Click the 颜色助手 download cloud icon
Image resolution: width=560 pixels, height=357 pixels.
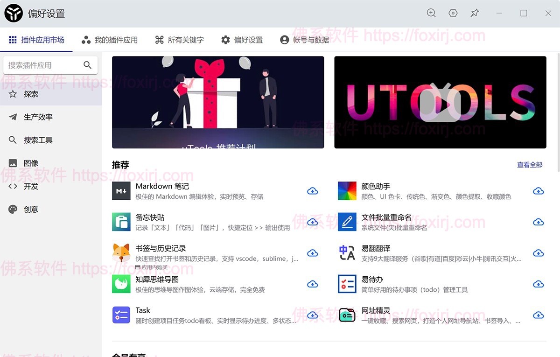point(539,191)
